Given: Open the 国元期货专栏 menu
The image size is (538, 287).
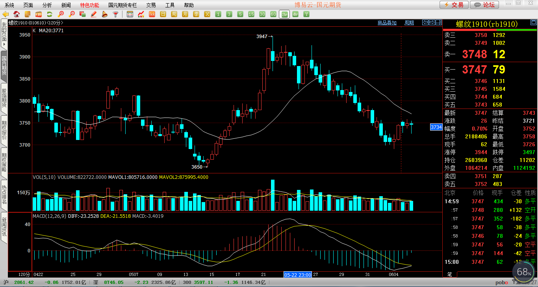Looking at the screenshot, I should pos(122,5).
